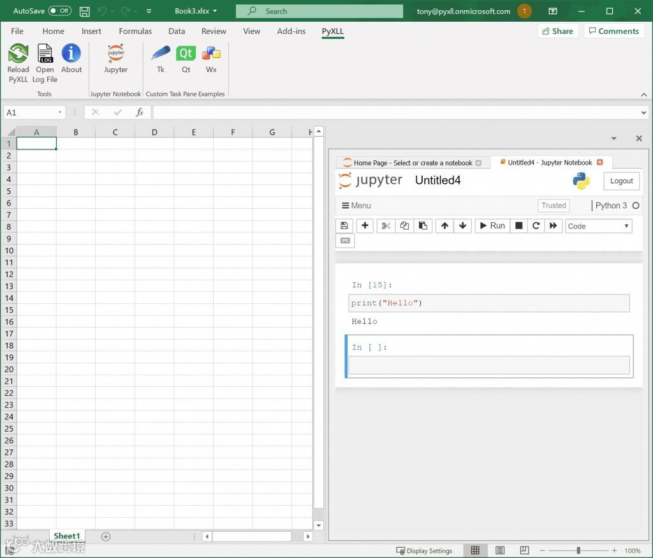Switch to the Data ribbon tab
This screenshot has width=653, height=558.
tap(177, 31)
